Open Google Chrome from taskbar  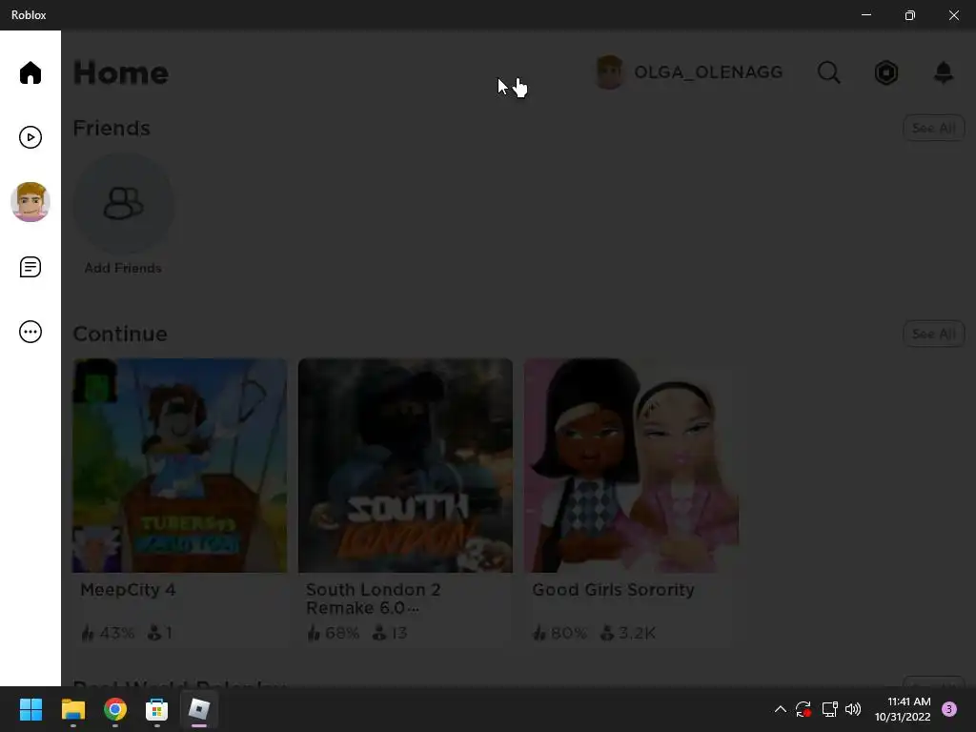115,709
